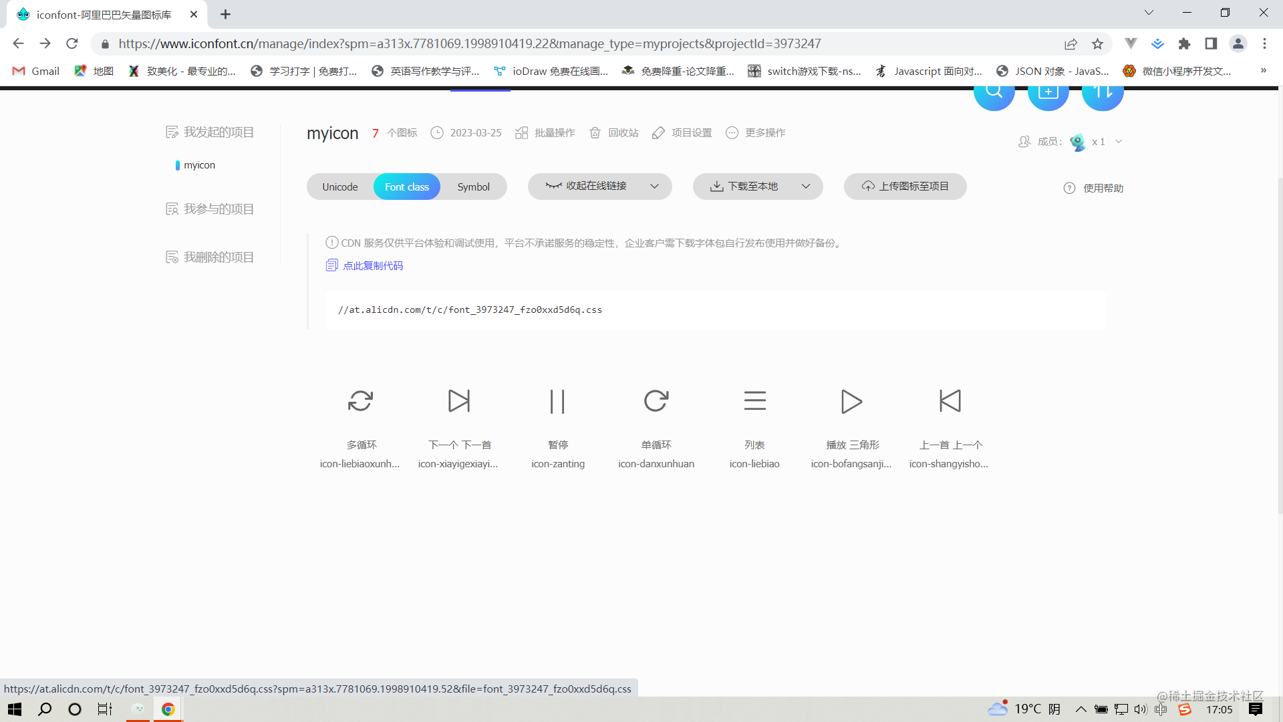Click the single-loop 单循环 icon
This screenshot has height=722, width=1283.
tap(656, 401)
